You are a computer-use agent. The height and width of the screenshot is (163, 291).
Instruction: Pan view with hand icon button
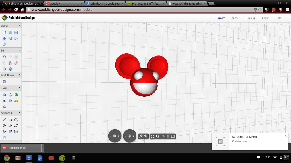130,136
